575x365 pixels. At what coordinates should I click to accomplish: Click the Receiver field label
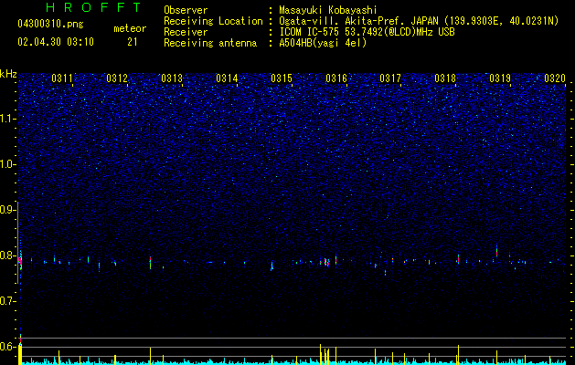coord(186,32)
